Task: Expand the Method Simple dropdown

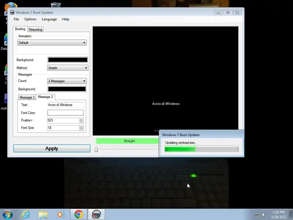Action: (x=68, y=68)
